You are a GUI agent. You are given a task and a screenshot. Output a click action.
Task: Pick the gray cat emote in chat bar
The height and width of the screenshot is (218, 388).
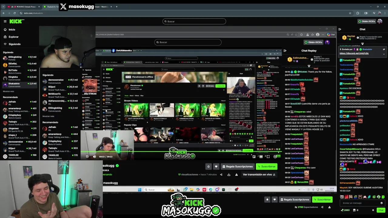coord(342,197)
